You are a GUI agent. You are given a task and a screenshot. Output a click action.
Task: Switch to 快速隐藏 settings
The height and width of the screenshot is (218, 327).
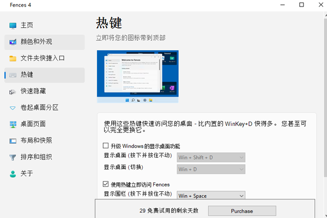pyautogui.click(x=45, y=92)
